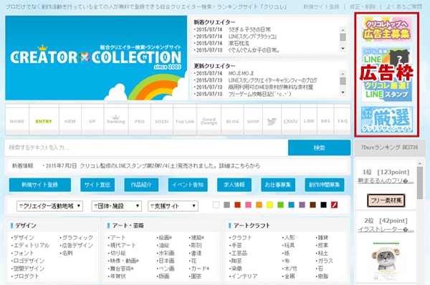This screenshot has height=285, width=430.
Task: Open the クリコレトップへ広告主募集 banner
Action: (387, 29)
